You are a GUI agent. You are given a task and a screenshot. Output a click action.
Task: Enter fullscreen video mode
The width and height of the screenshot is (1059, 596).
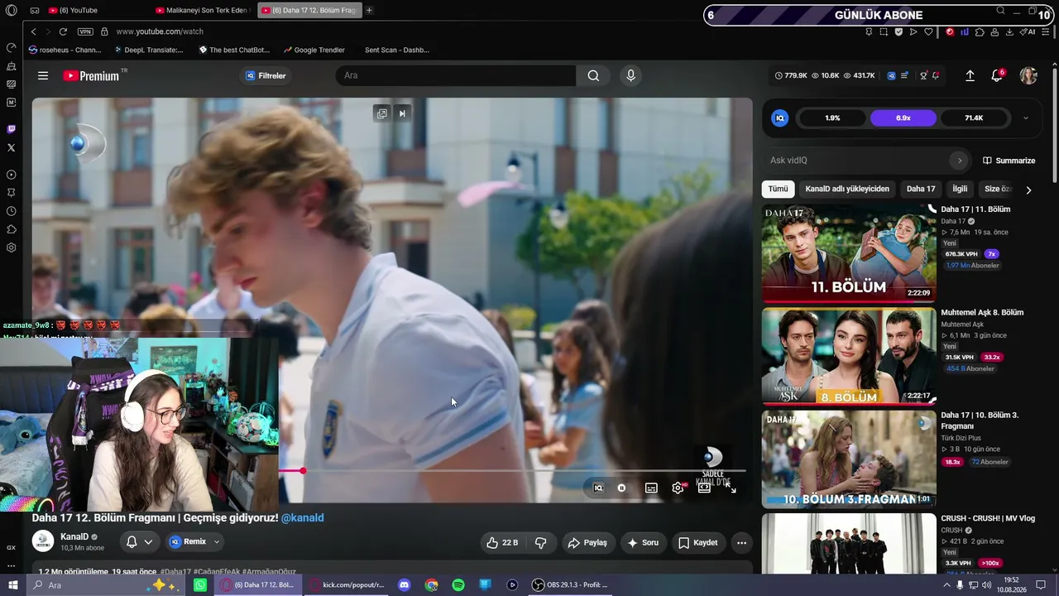(731, 488)
